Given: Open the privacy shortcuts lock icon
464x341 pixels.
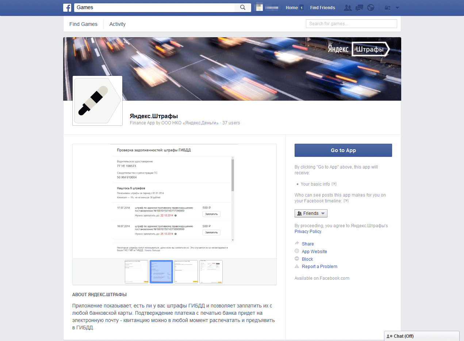Looking at the screenshot, I should point(388,8).
